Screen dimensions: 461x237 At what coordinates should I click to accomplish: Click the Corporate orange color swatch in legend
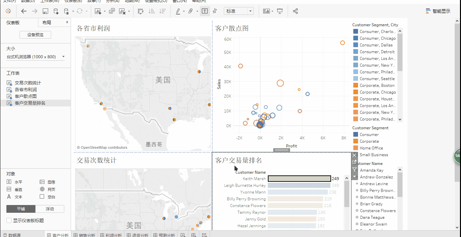tap(356, 141)
